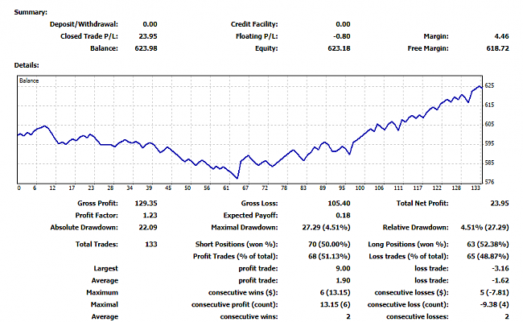The width and height of the screenshot is (523, 322).
Task: Click the Short Positions value 70 (50.00%)
Action: 329,244
